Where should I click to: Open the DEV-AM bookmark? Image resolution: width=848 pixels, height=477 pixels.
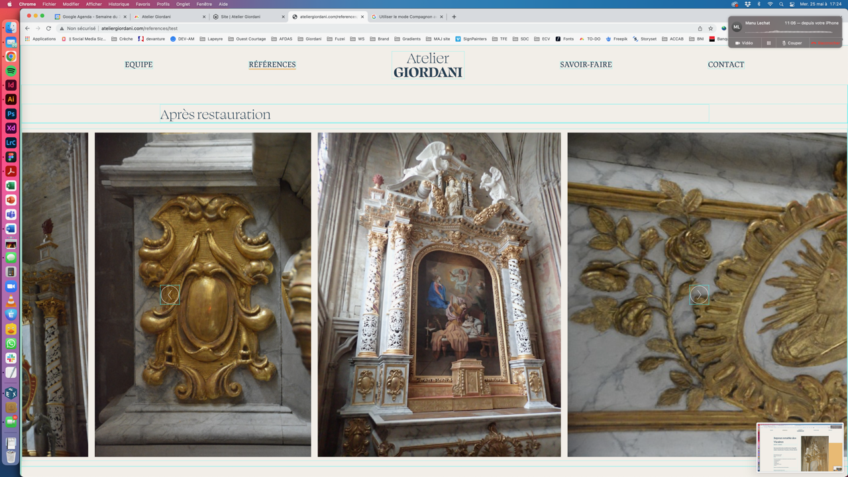pyautogui.click(x=183, y=39)
